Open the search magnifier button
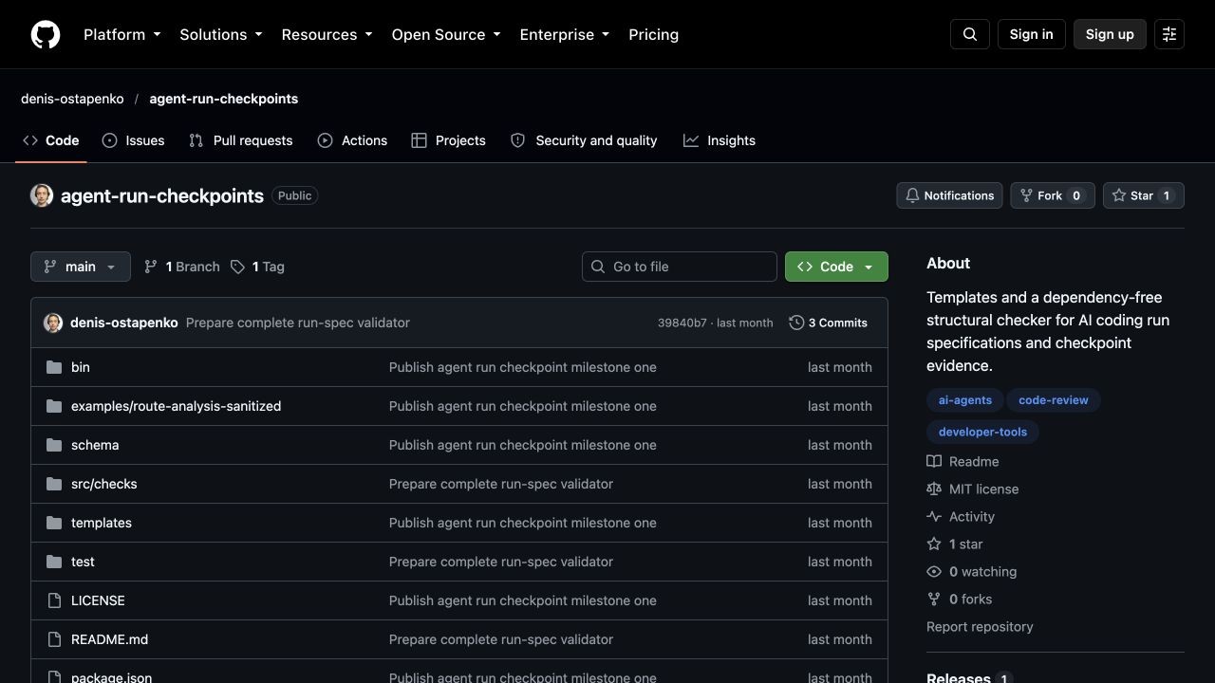Viewport: 1215px width, 683px height. [x=970, y=34]
